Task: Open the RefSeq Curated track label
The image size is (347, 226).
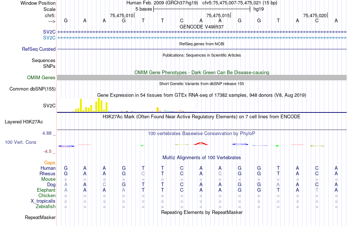Action: (x=39, y=49)
